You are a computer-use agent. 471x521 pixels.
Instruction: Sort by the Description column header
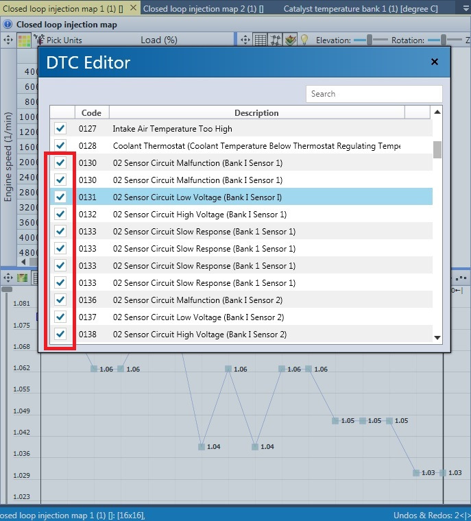(256, 113)
